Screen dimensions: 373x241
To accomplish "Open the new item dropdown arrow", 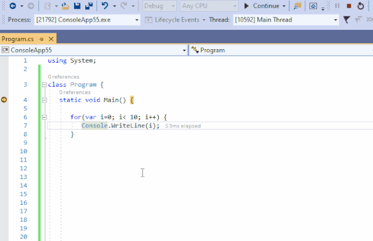I will pyautogui.click(x=57, y=6).
